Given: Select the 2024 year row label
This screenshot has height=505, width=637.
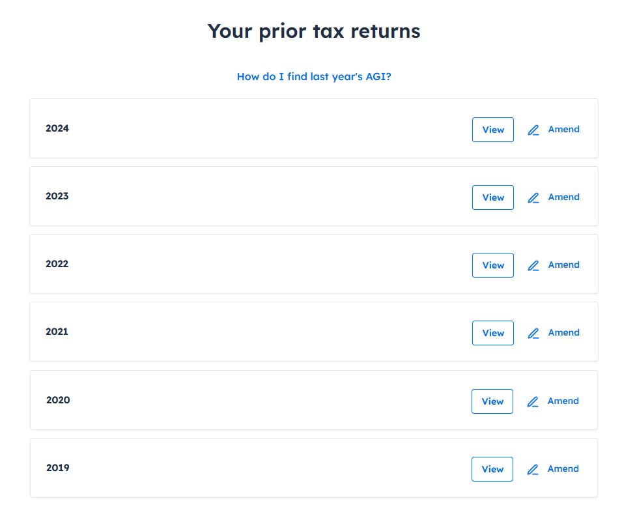Looking at the screenshot, I should coord(57,128).
